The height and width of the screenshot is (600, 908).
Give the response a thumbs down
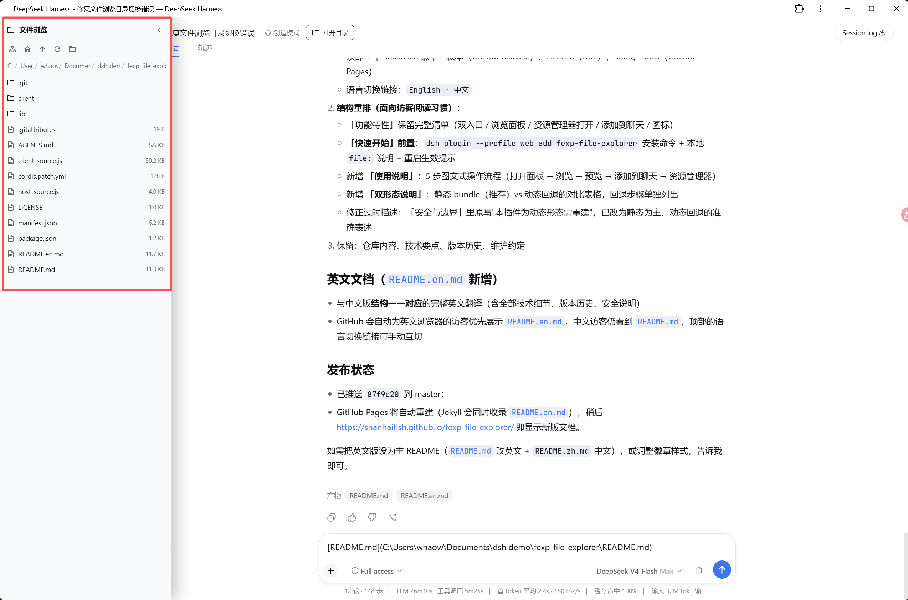372,518
